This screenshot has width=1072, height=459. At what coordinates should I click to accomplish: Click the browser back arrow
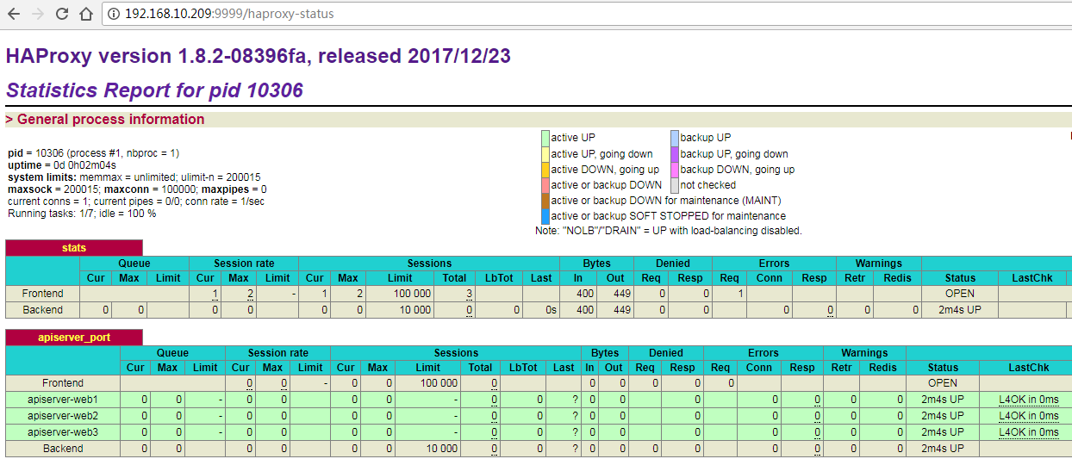click(14, 14)
